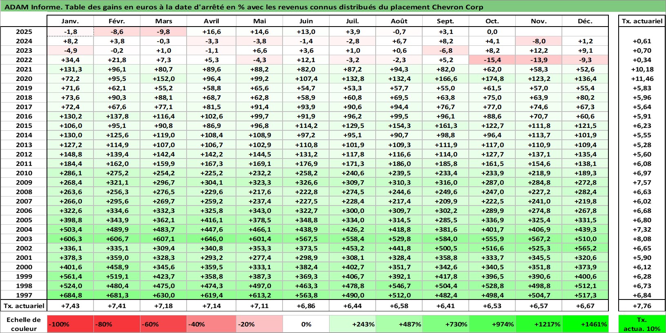
Task: Select the 1997 year row label
Action: point(24,295)
